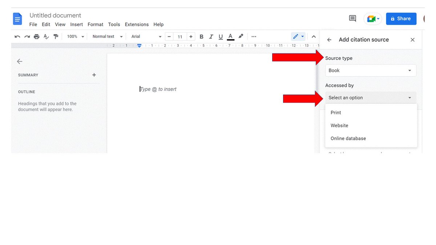Open the Text color picker
This screenshot has width=436, height=245.
[230, 36]
